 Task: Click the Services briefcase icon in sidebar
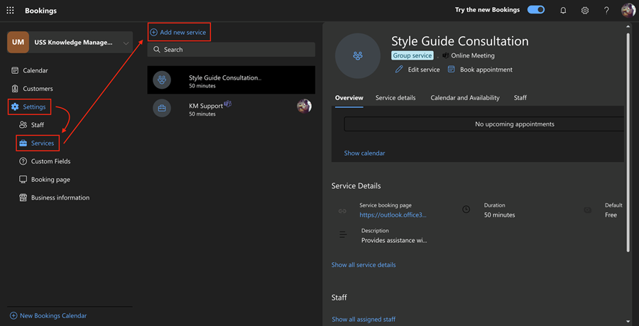pos(23,143)
